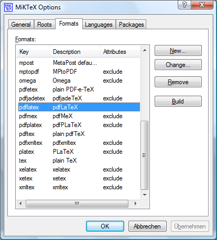Click the 'MPtoPDF' description cell
Viewport: 217px width, 240px height.
coord(65,72)
